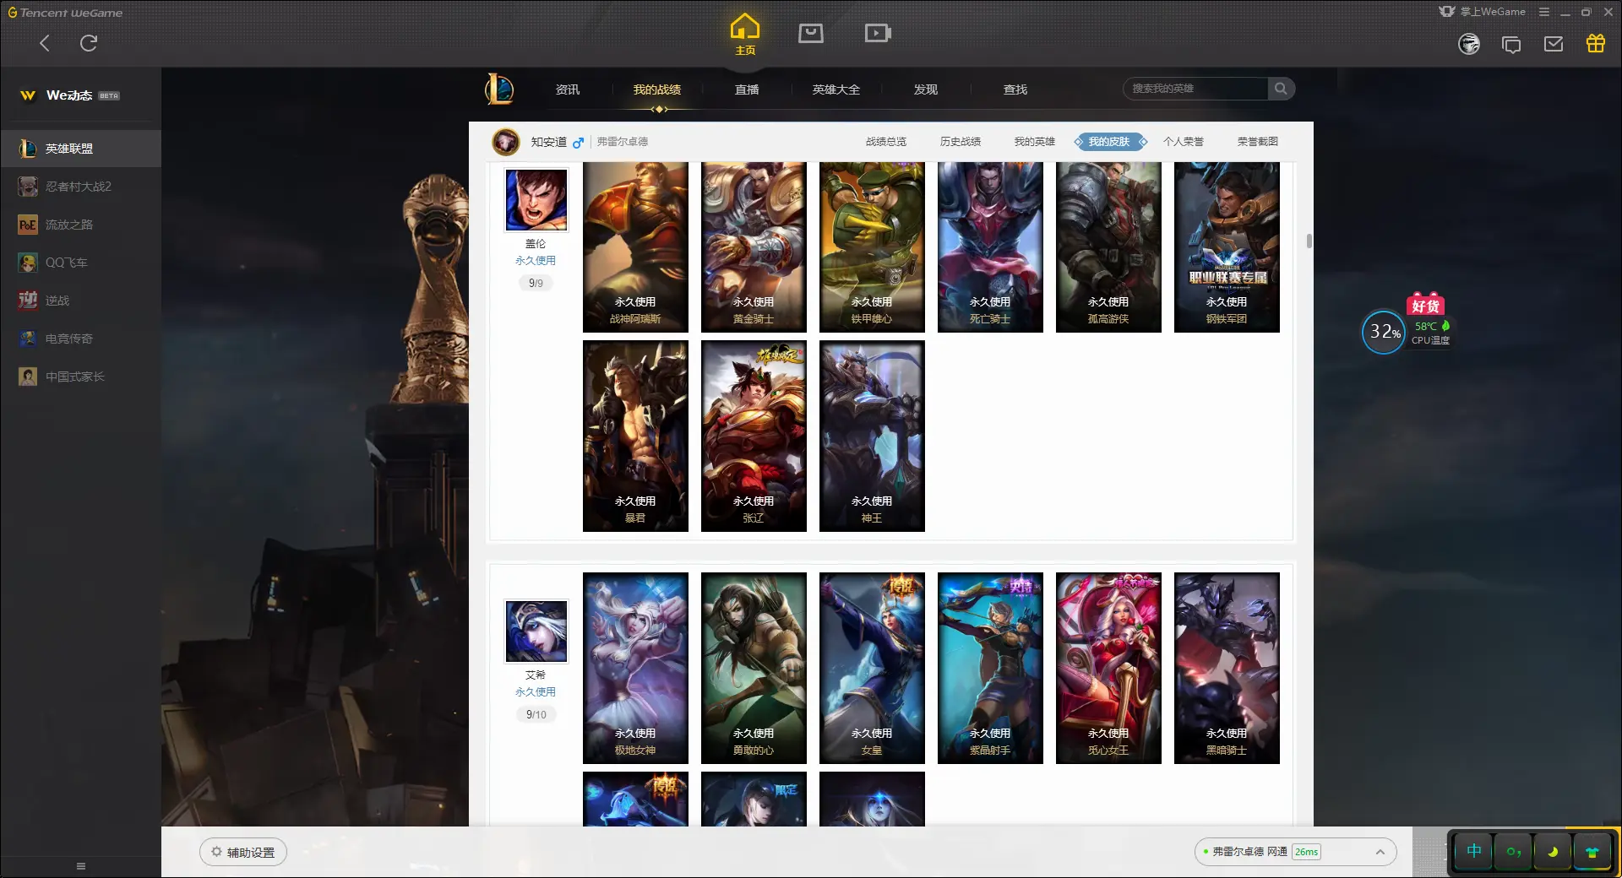Refresh the page with the reload icon
Viewport: 1622px width, 878px height.
89,43
